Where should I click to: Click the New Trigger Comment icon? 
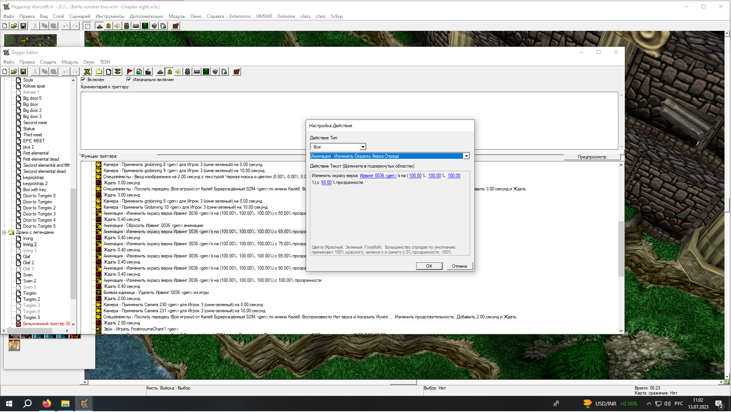[x=118, y=72]
